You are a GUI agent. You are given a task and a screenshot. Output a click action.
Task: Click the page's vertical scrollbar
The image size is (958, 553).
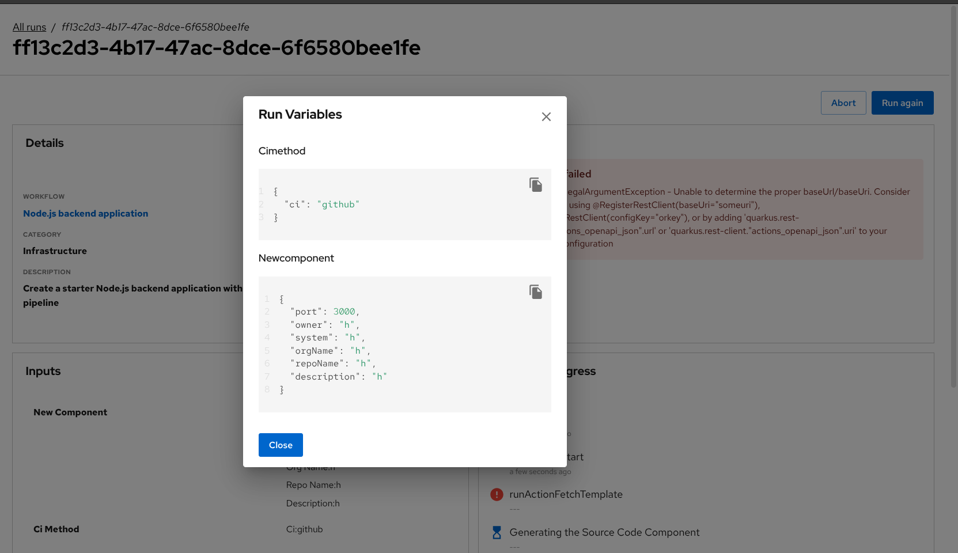click(x=953, y=196)
